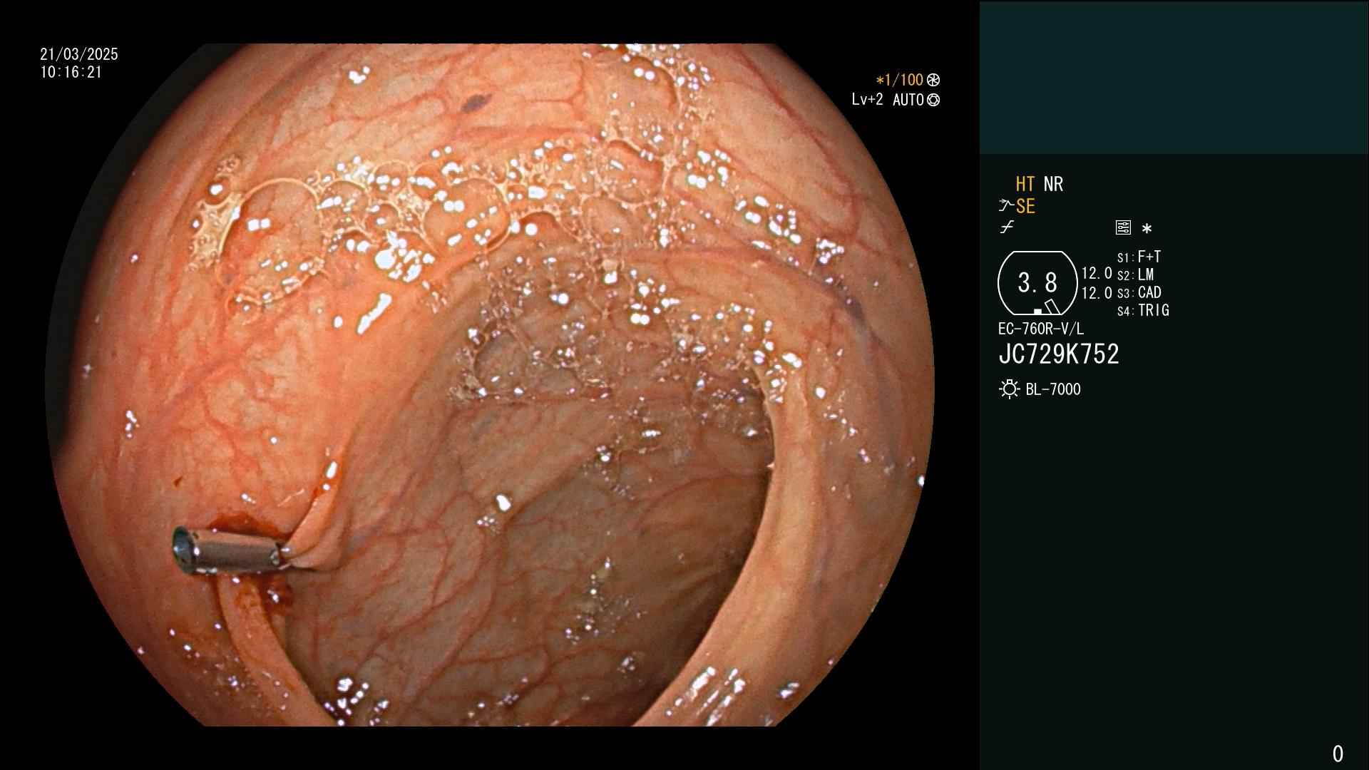Click the NR indicator

[1053, 184]
